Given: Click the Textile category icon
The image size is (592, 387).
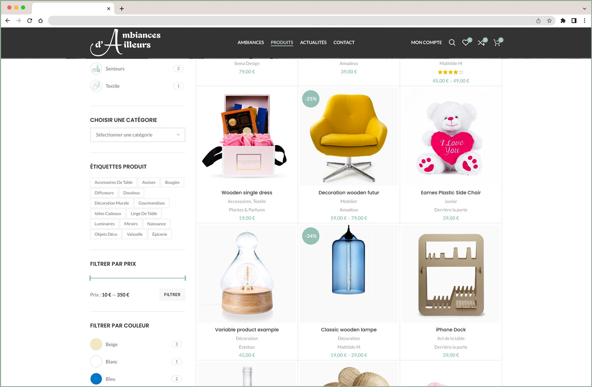Looking at the screenshot, I should coord(96,86).
